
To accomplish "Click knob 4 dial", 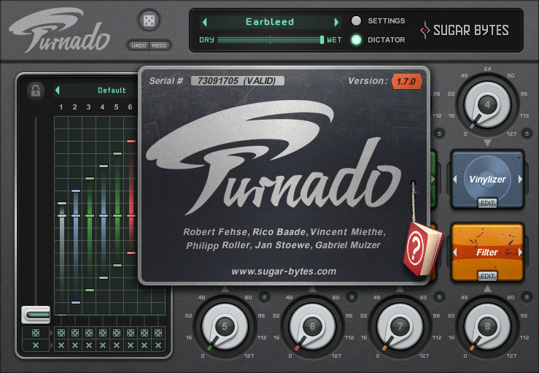I will coord(487,104).
